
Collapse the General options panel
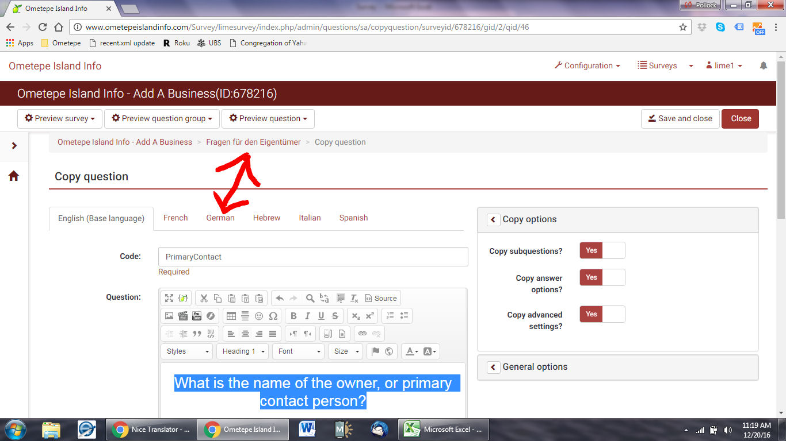(493, 367)
